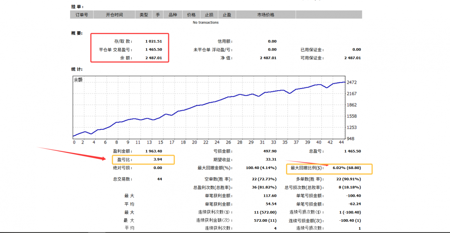Image resolution: width=450 pixels, height=233 pixels.
Task: Click the 开仓时间 column header
Action: pos(114,15)
